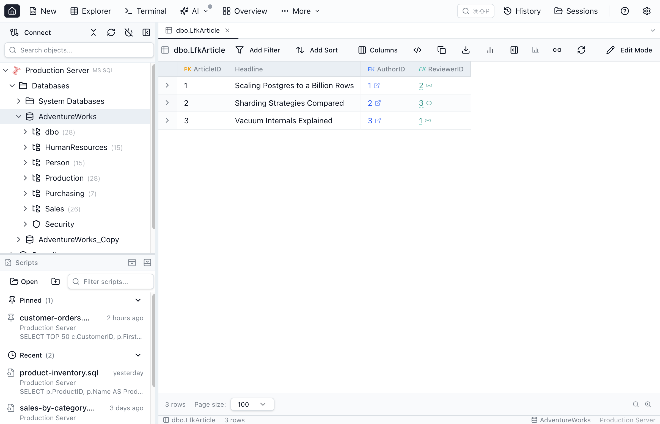Select the Sales schema
660x424 pixels.
tap(54, 209)
